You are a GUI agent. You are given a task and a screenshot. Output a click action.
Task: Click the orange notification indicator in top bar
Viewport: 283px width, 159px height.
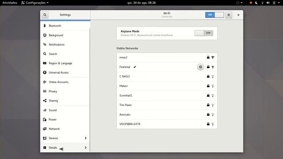tap(251, 3)
